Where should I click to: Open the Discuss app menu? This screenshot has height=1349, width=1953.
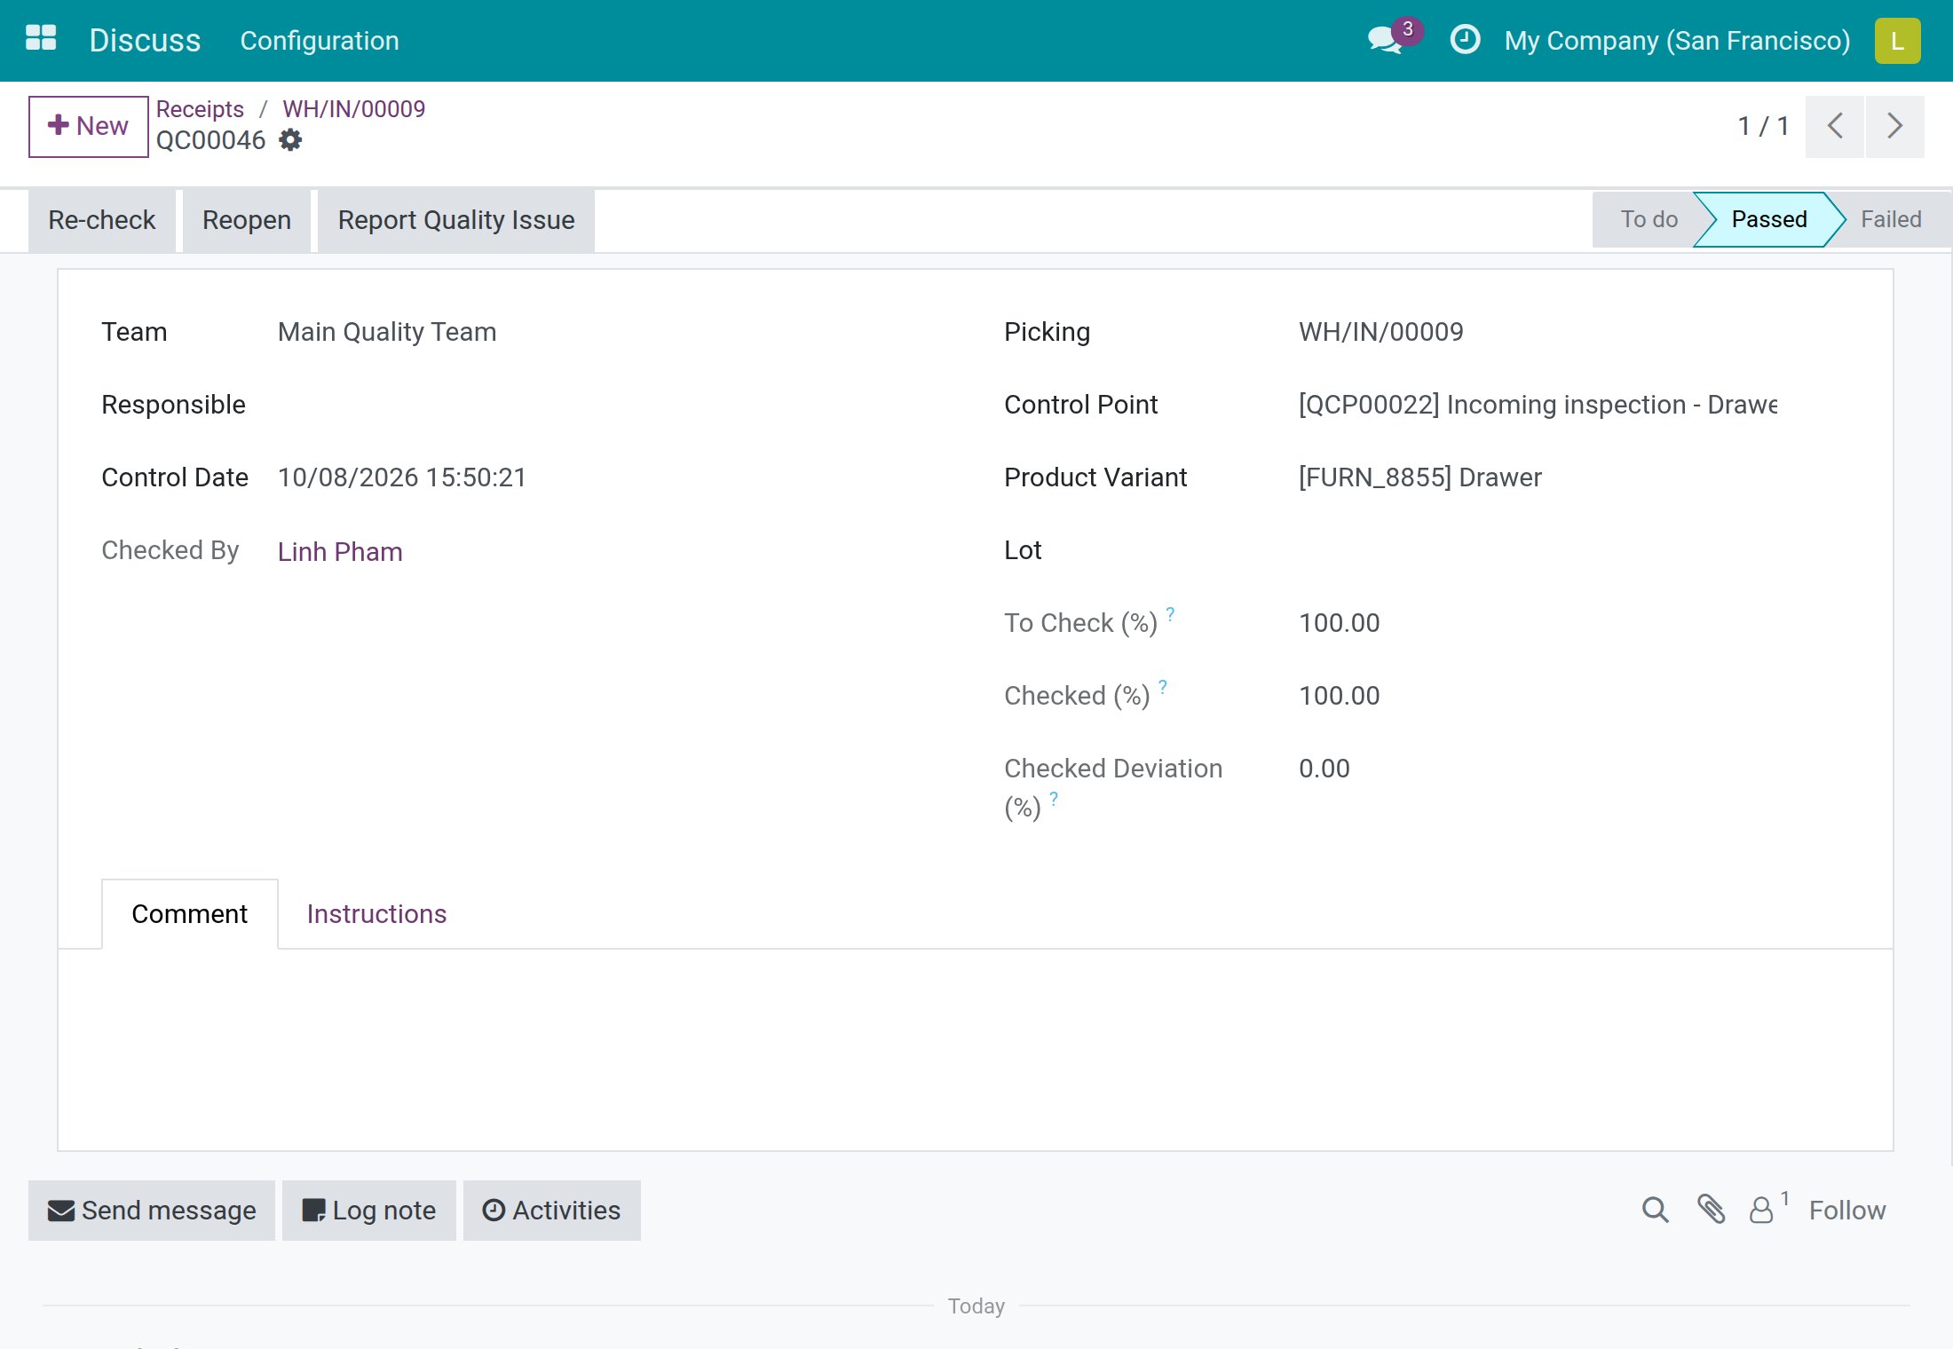point(145,40)
